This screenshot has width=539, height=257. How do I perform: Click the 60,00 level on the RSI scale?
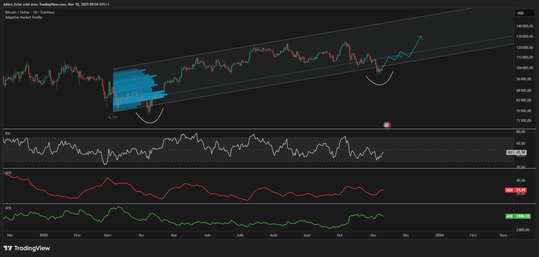tap(520, 143)
